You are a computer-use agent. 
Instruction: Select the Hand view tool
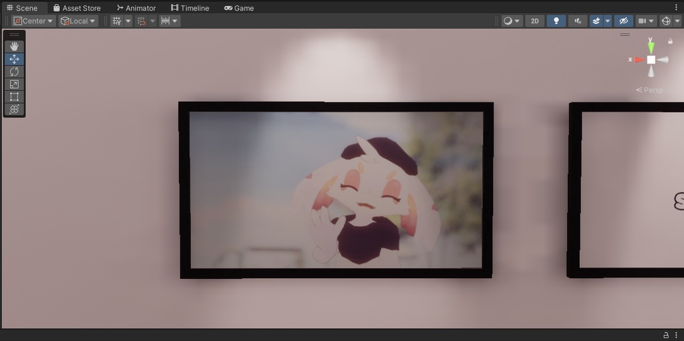click(14, 46)
